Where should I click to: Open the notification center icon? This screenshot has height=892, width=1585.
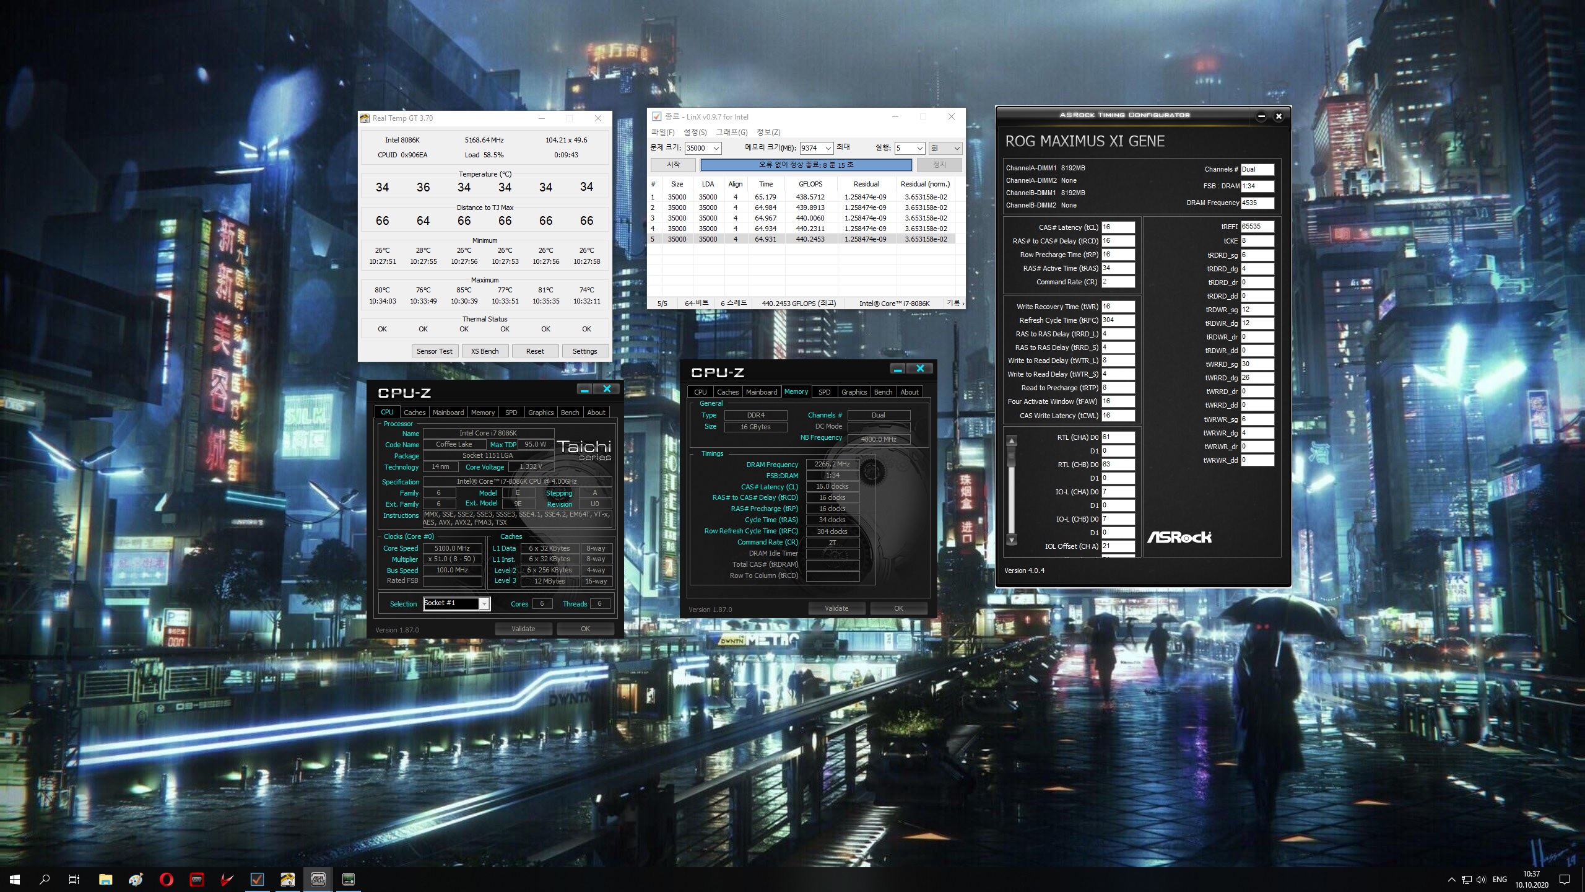1565,879
